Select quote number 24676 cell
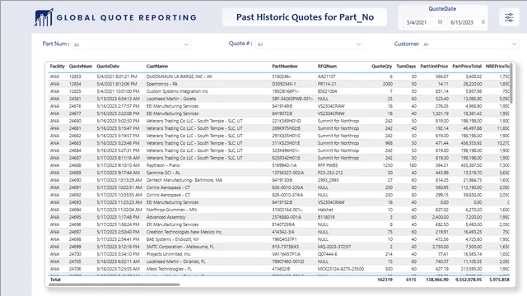This screenshot has height=296, width=527. [x=75, y=106]
